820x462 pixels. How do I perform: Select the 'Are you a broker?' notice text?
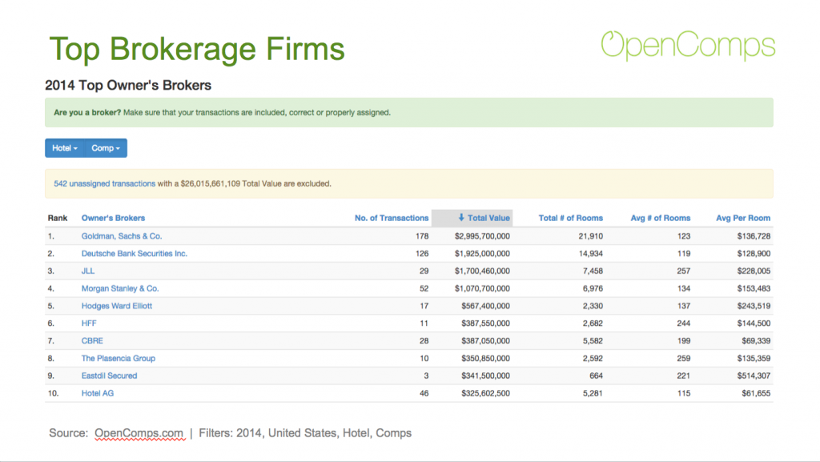pos(223,112)
